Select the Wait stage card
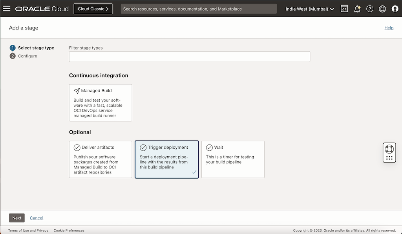This screenshot has width=402, height=234. point(233,159)
